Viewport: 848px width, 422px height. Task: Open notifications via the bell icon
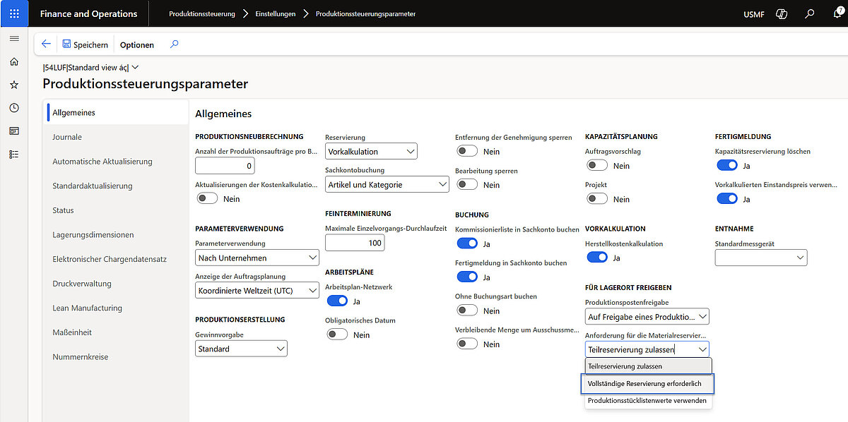point(835,13)
